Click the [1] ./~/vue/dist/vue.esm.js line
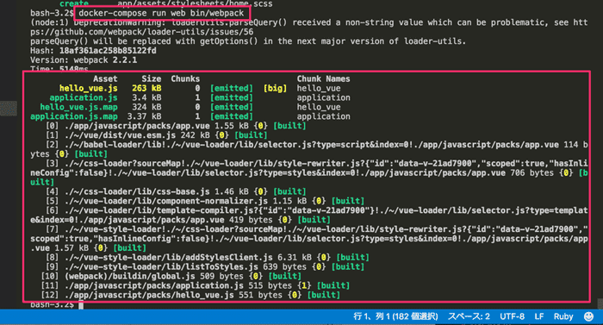603x325 pixels. pos(157,135)
